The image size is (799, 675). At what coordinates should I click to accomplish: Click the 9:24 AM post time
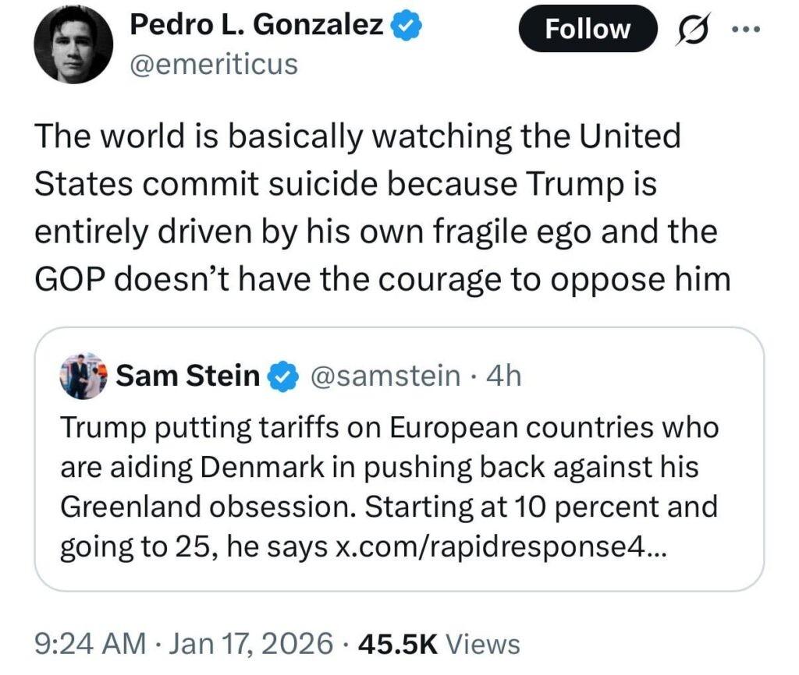pos(91,644)
